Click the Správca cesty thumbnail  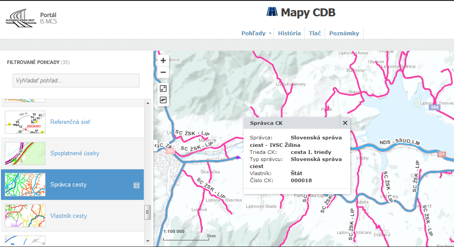(x=25, y=185)
